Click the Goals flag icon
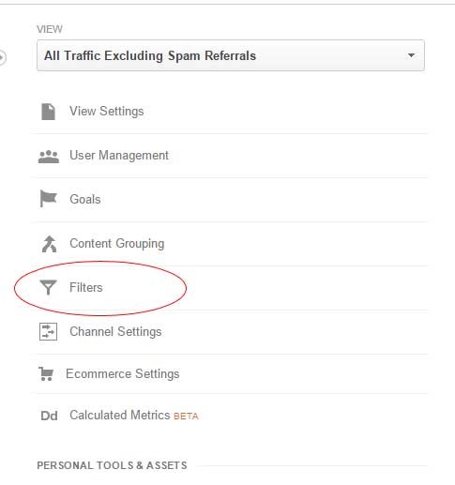Image resolution: width=455 pixels, height=485 pixels. [x=48, y=199]
